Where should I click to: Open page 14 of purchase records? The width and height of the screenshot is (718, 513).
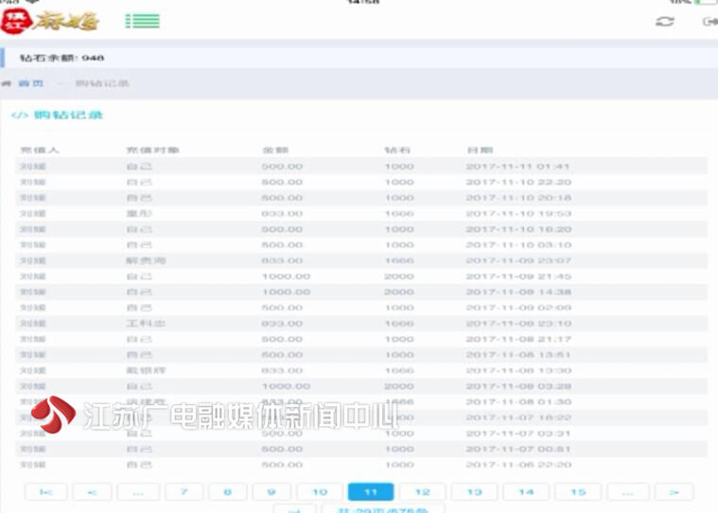click(x=526, y=492)
